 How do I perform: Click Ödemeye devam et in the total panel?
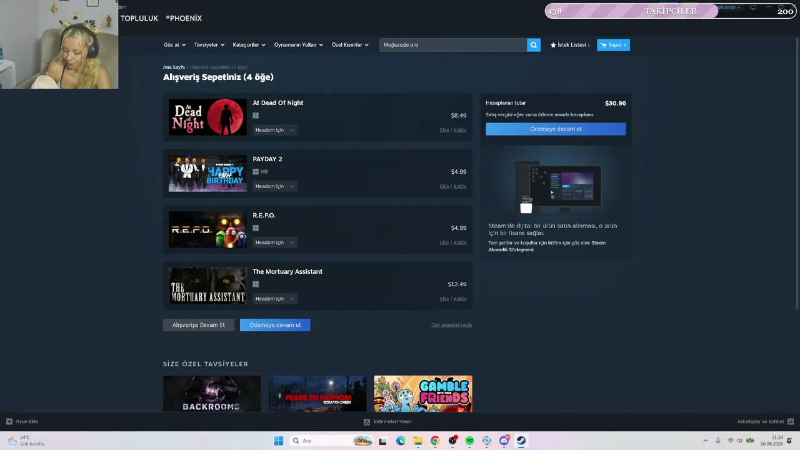(x=556, y=129)
